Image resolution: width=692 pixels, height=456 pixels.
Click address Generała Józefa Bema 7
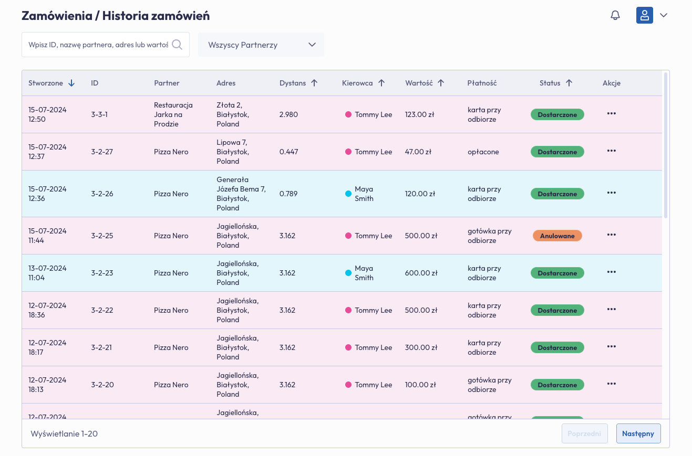pos(241,194)
